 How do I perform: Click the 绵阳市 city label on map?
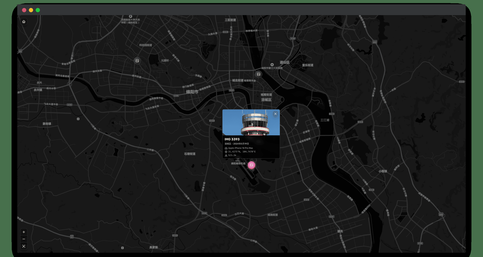[192, 92]
